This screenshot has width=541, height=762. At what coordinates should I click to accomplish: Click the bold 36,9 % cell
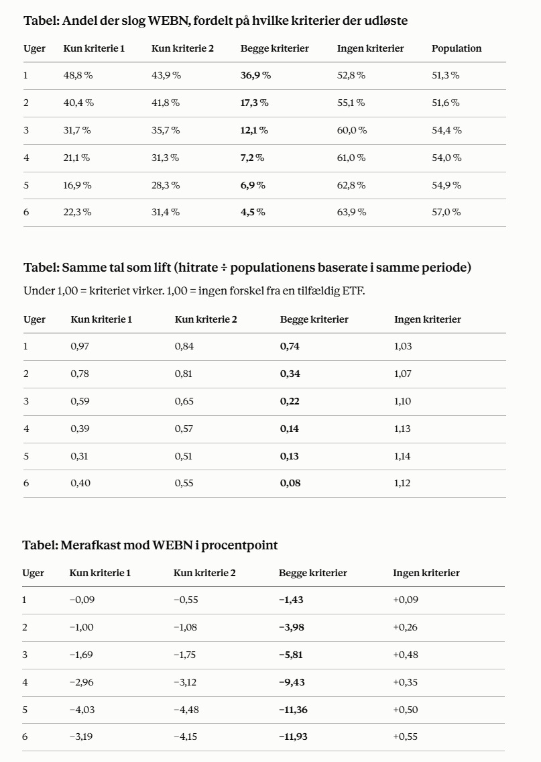pyautogui.click(x=255, y=75)
